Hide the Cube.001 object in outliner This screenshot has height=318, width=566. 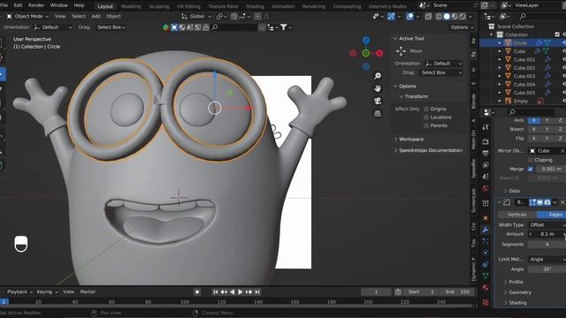pyautogui.click(x=564, y=59)
